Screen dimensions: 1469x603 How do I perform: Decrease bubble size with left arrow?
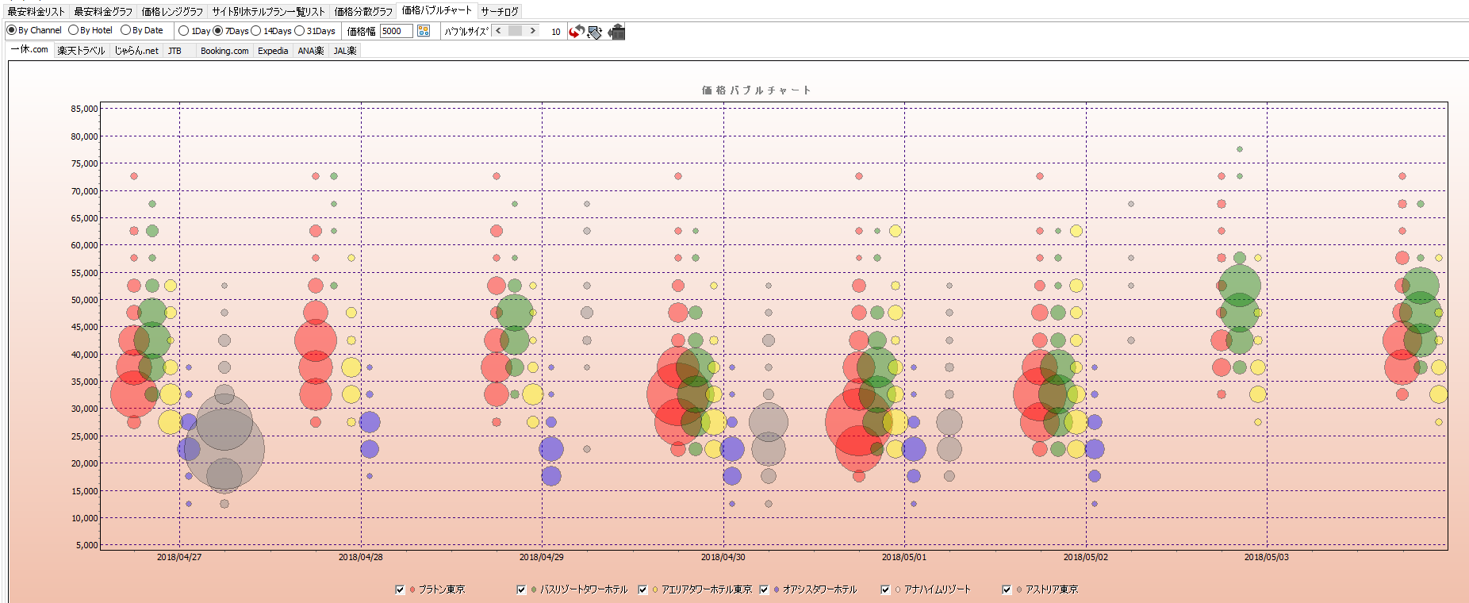pyautogui.click(x=498, y=31)
